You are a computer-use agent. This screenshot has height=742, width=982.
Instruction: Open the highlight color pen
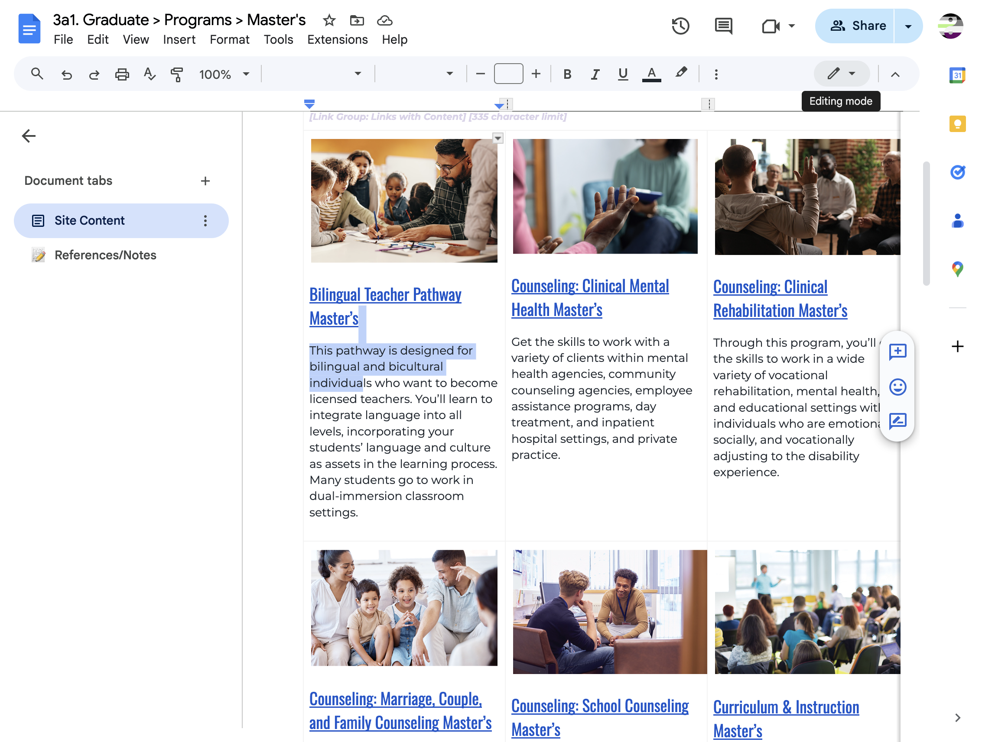(x=681, y=73)
